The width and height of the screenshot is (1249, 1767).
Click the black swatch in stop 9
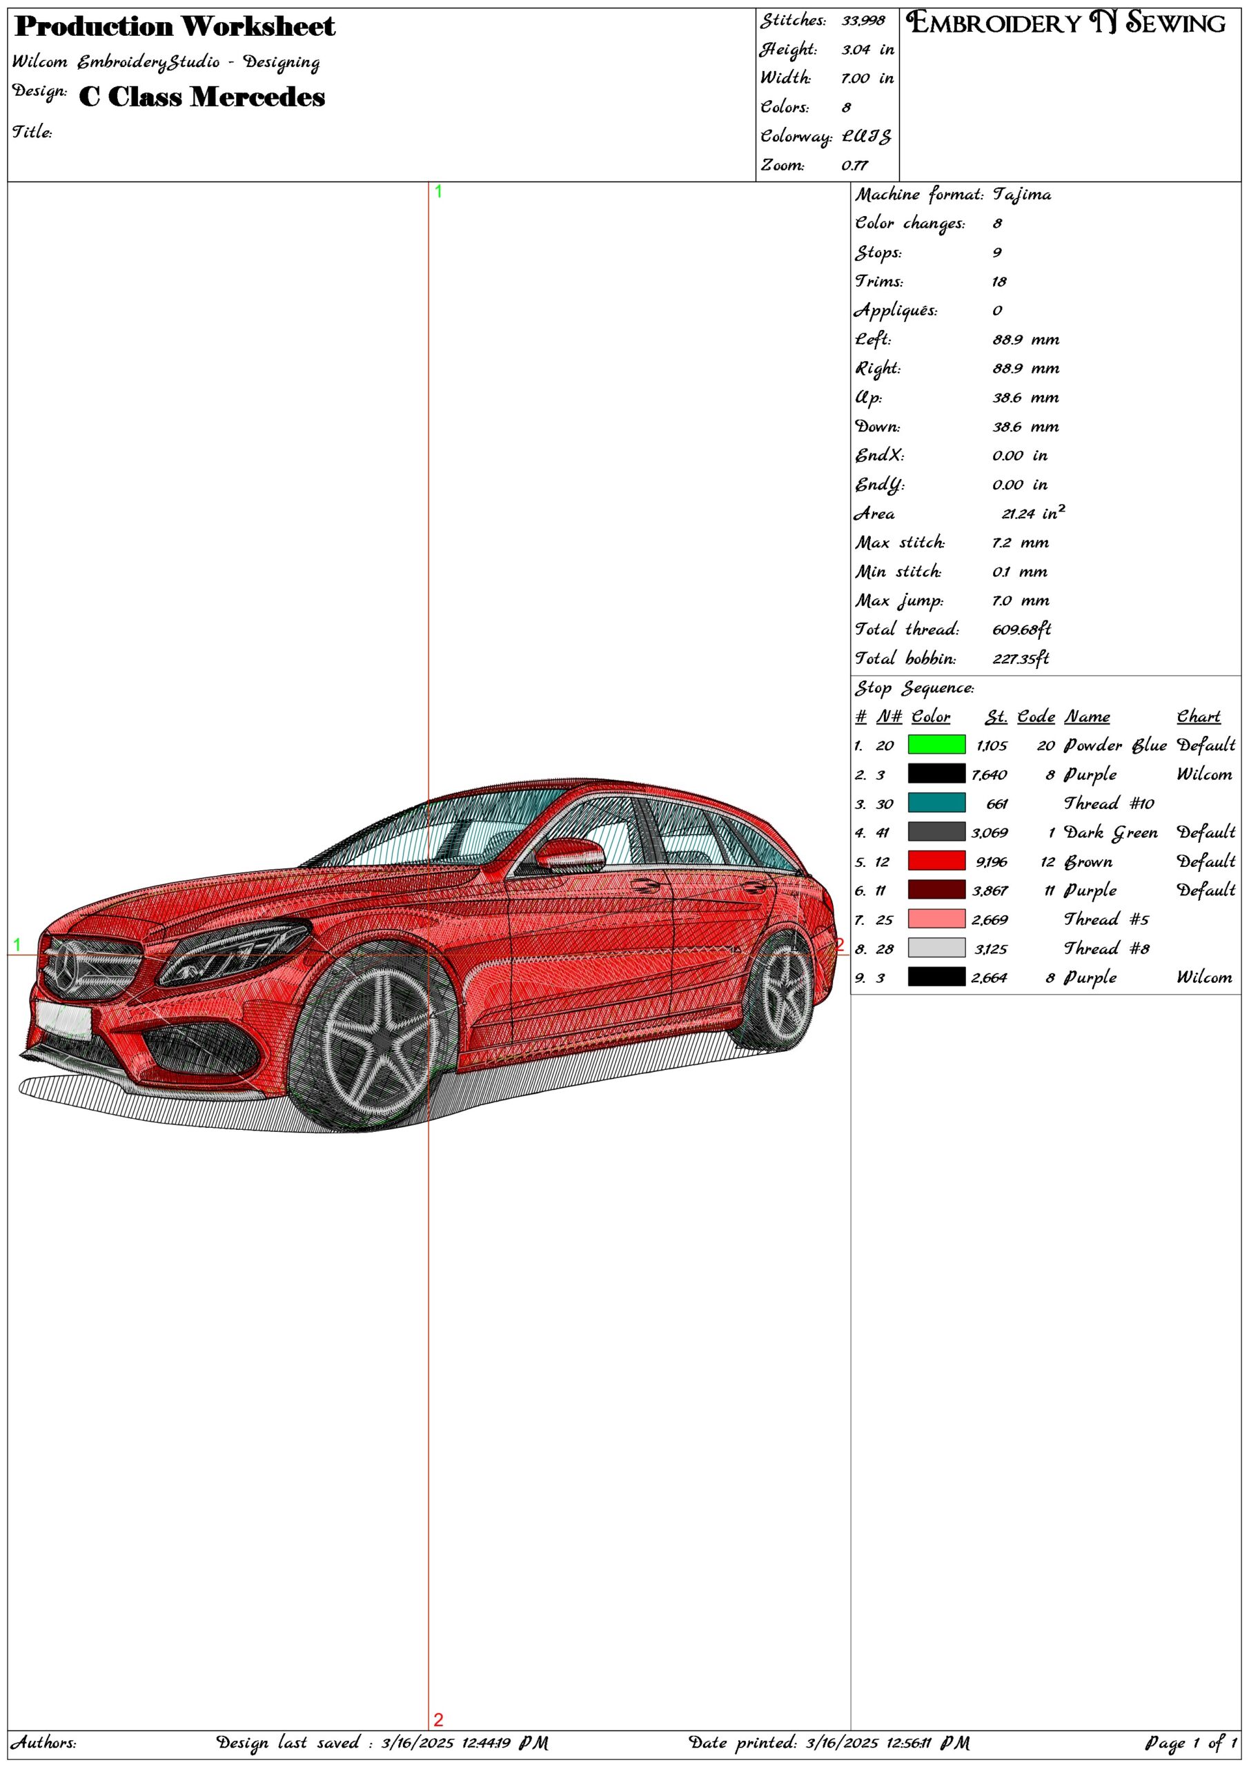[936, 977]
